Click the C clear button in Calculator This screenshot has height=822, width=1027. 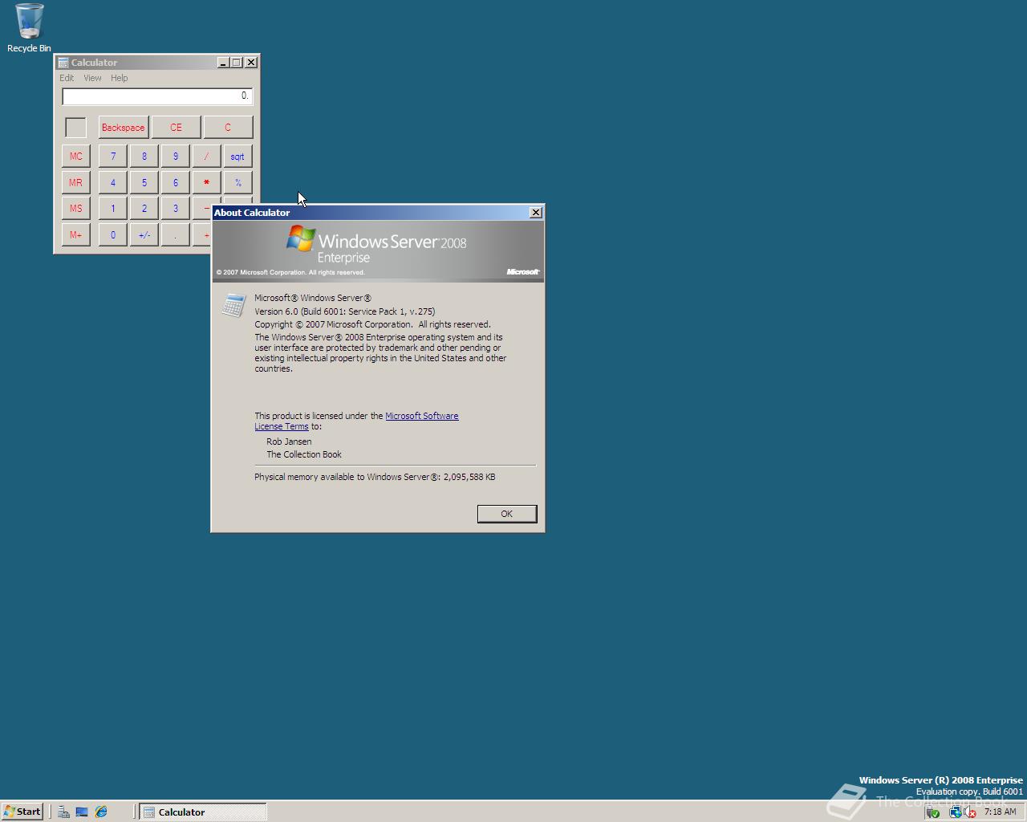[x=228, y=127]
